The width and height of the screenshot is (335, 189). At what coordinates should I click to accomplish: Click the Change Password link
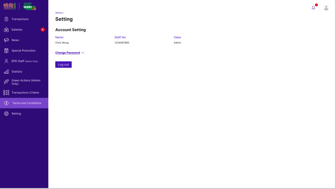click(x=68, y=53)
